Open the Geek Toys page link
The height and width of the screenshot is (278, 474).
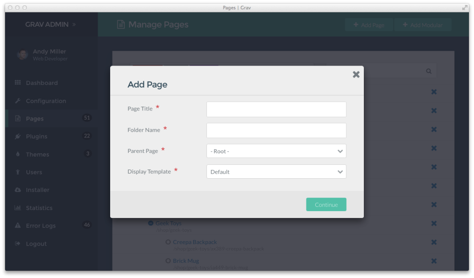click(x=168, y=223)
